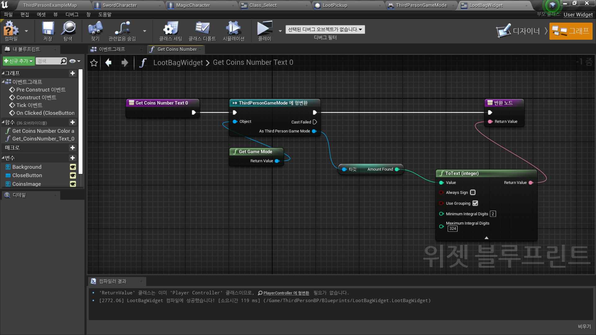The width and height of the screenshot is (596, 335).
Task: Click the graph back navigation arrow
Action: 108,63
